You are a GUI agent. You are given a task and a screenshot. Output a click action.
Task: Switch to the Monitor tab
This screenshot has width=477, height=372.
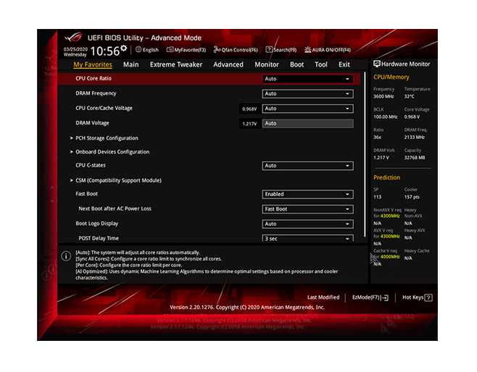pos(267,64)
